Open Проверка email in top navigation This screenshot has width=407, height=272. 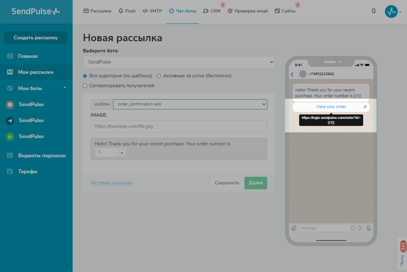[x=248, y=11]
